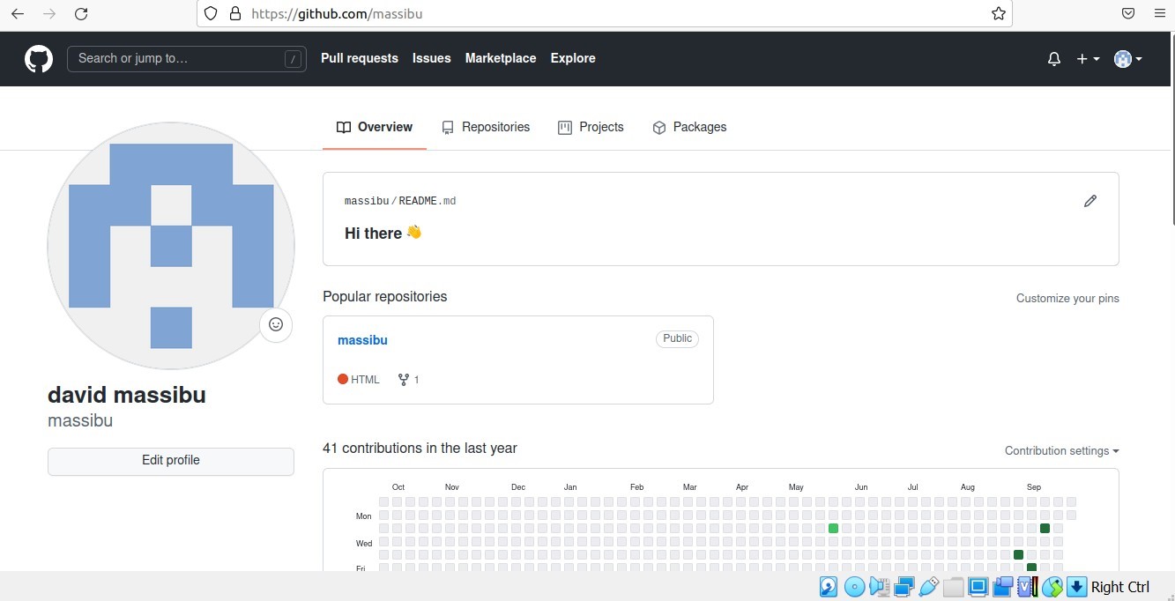Click the tracking protection shield icon

coord(210,14)
